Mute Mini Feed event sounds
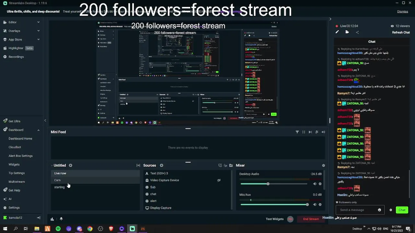The height and width of the screenshot is (233, 415). coord(323,132)
